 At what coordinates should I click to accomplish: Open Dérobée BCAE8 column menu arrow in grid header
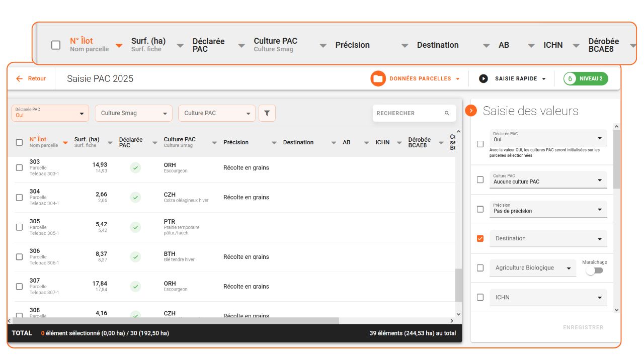(441, 143)
